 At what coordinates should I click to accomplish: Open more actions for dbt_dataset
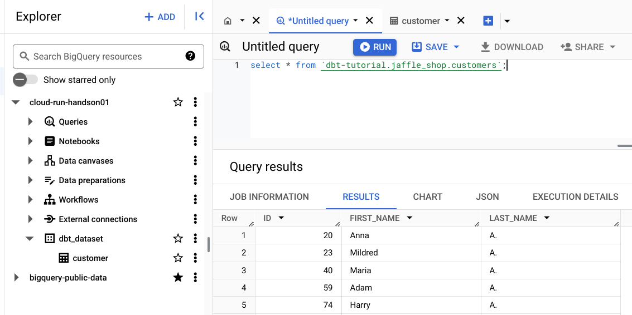(x=195, y=239)
